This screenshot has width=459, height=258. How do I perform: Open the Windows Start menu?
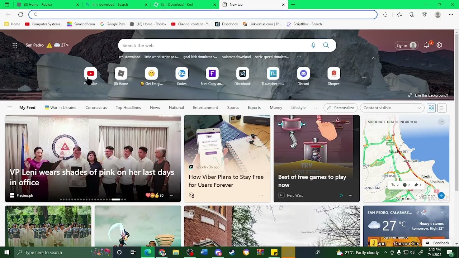pyautogui.click(x=7, y=252)
